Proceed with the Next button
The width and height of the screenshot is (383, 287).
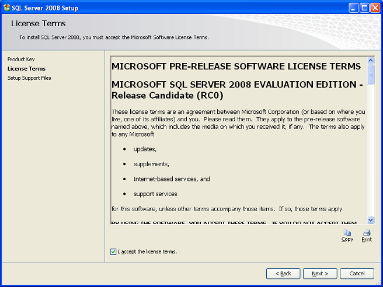(320, 274)
